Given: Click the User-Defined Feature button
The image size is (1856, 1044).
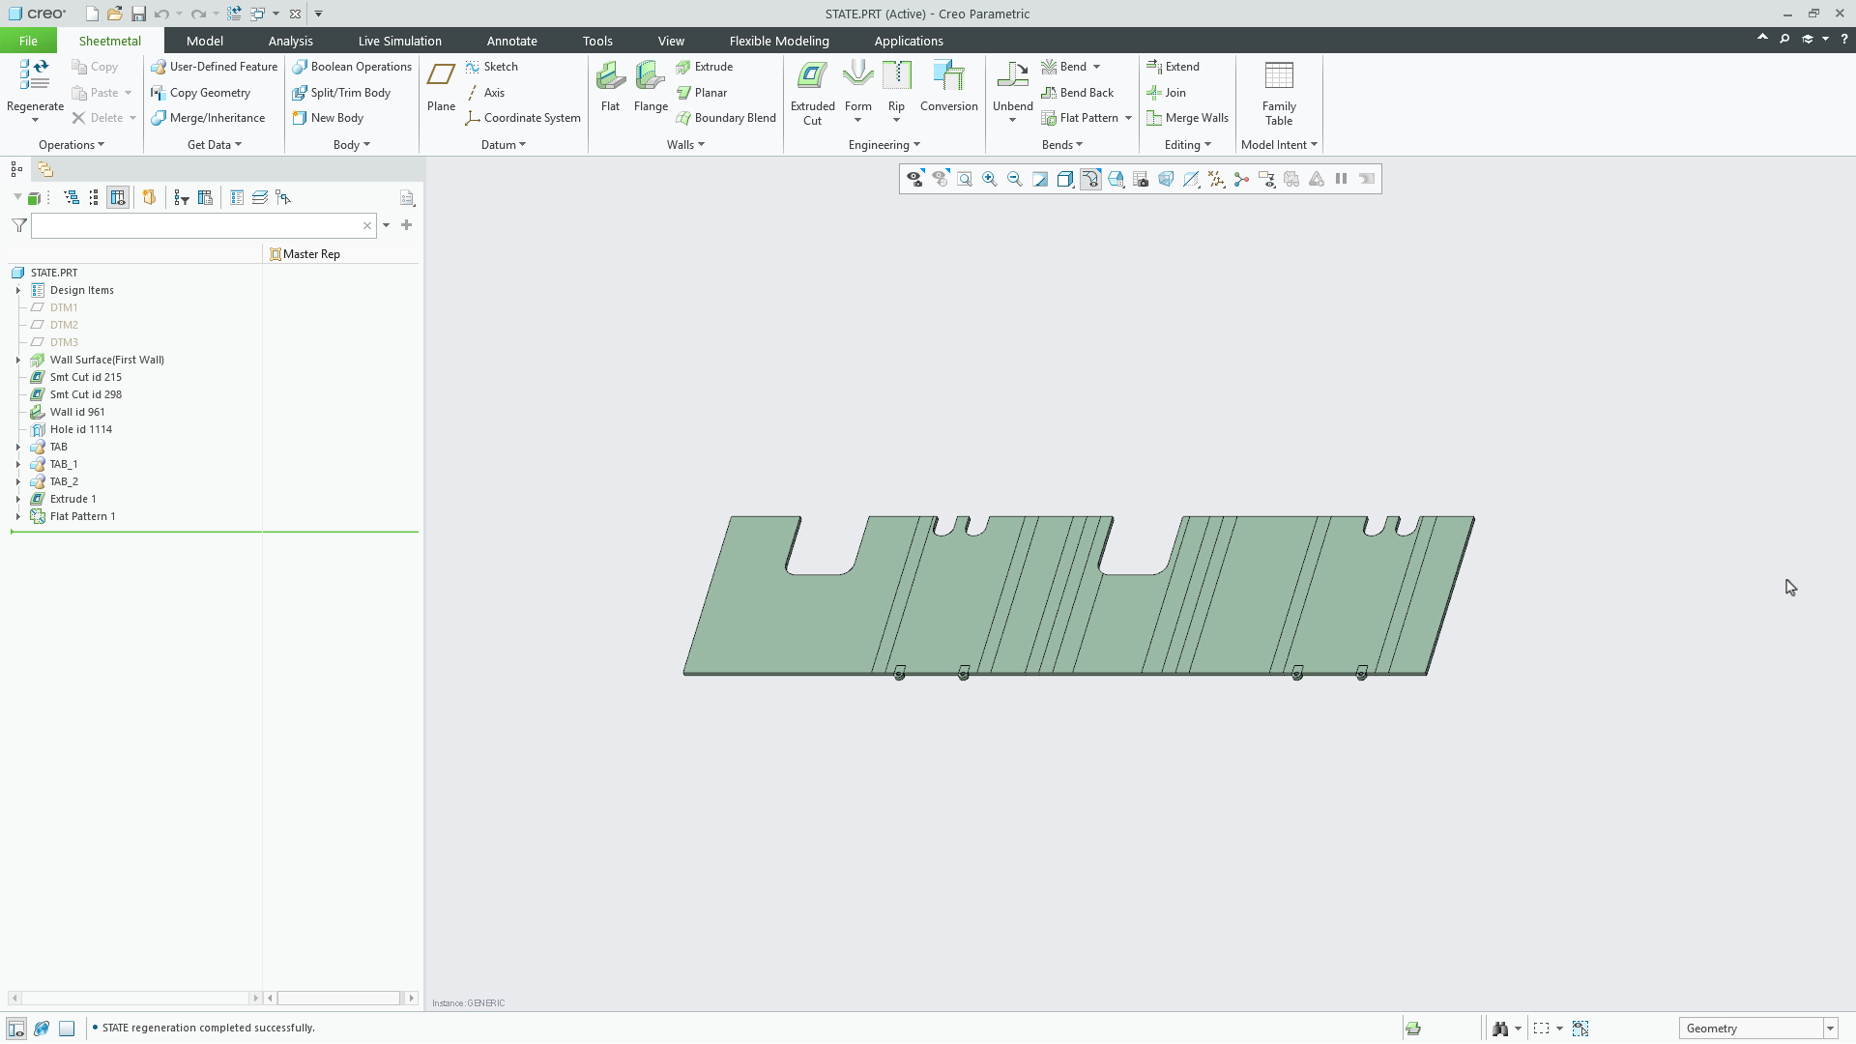Looking at the screenshot, I should (214, 67).
